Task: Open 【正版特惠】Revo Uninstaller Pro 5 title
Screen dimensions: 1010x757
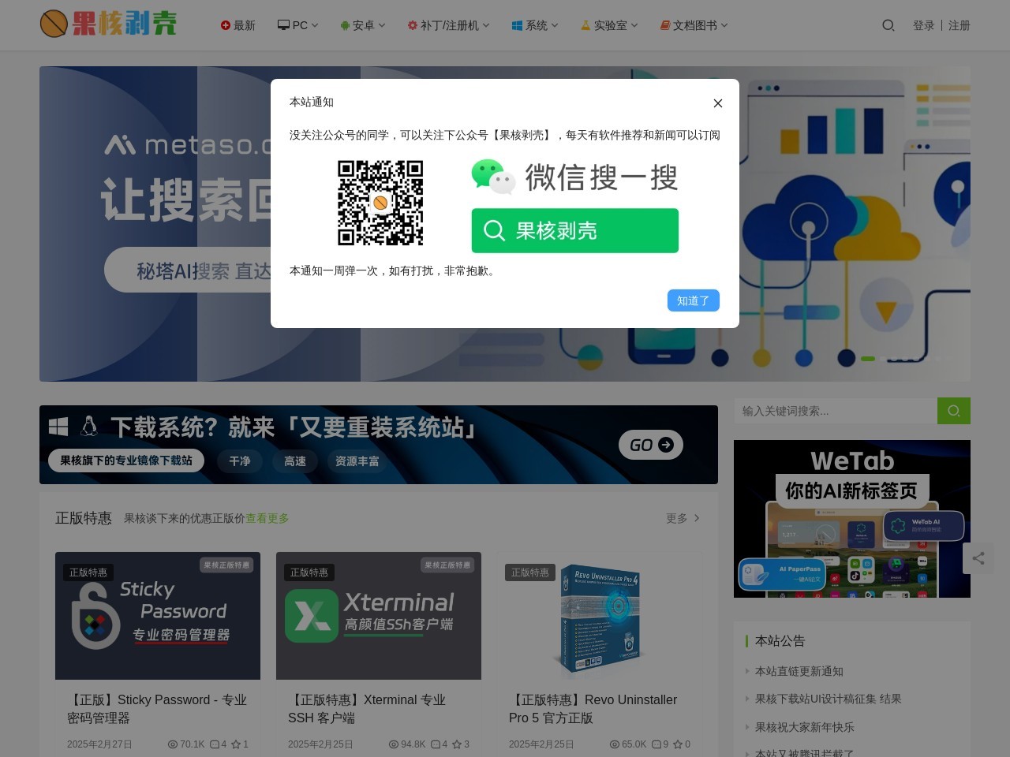Action: pyautogui.click(x=593, y=709)
